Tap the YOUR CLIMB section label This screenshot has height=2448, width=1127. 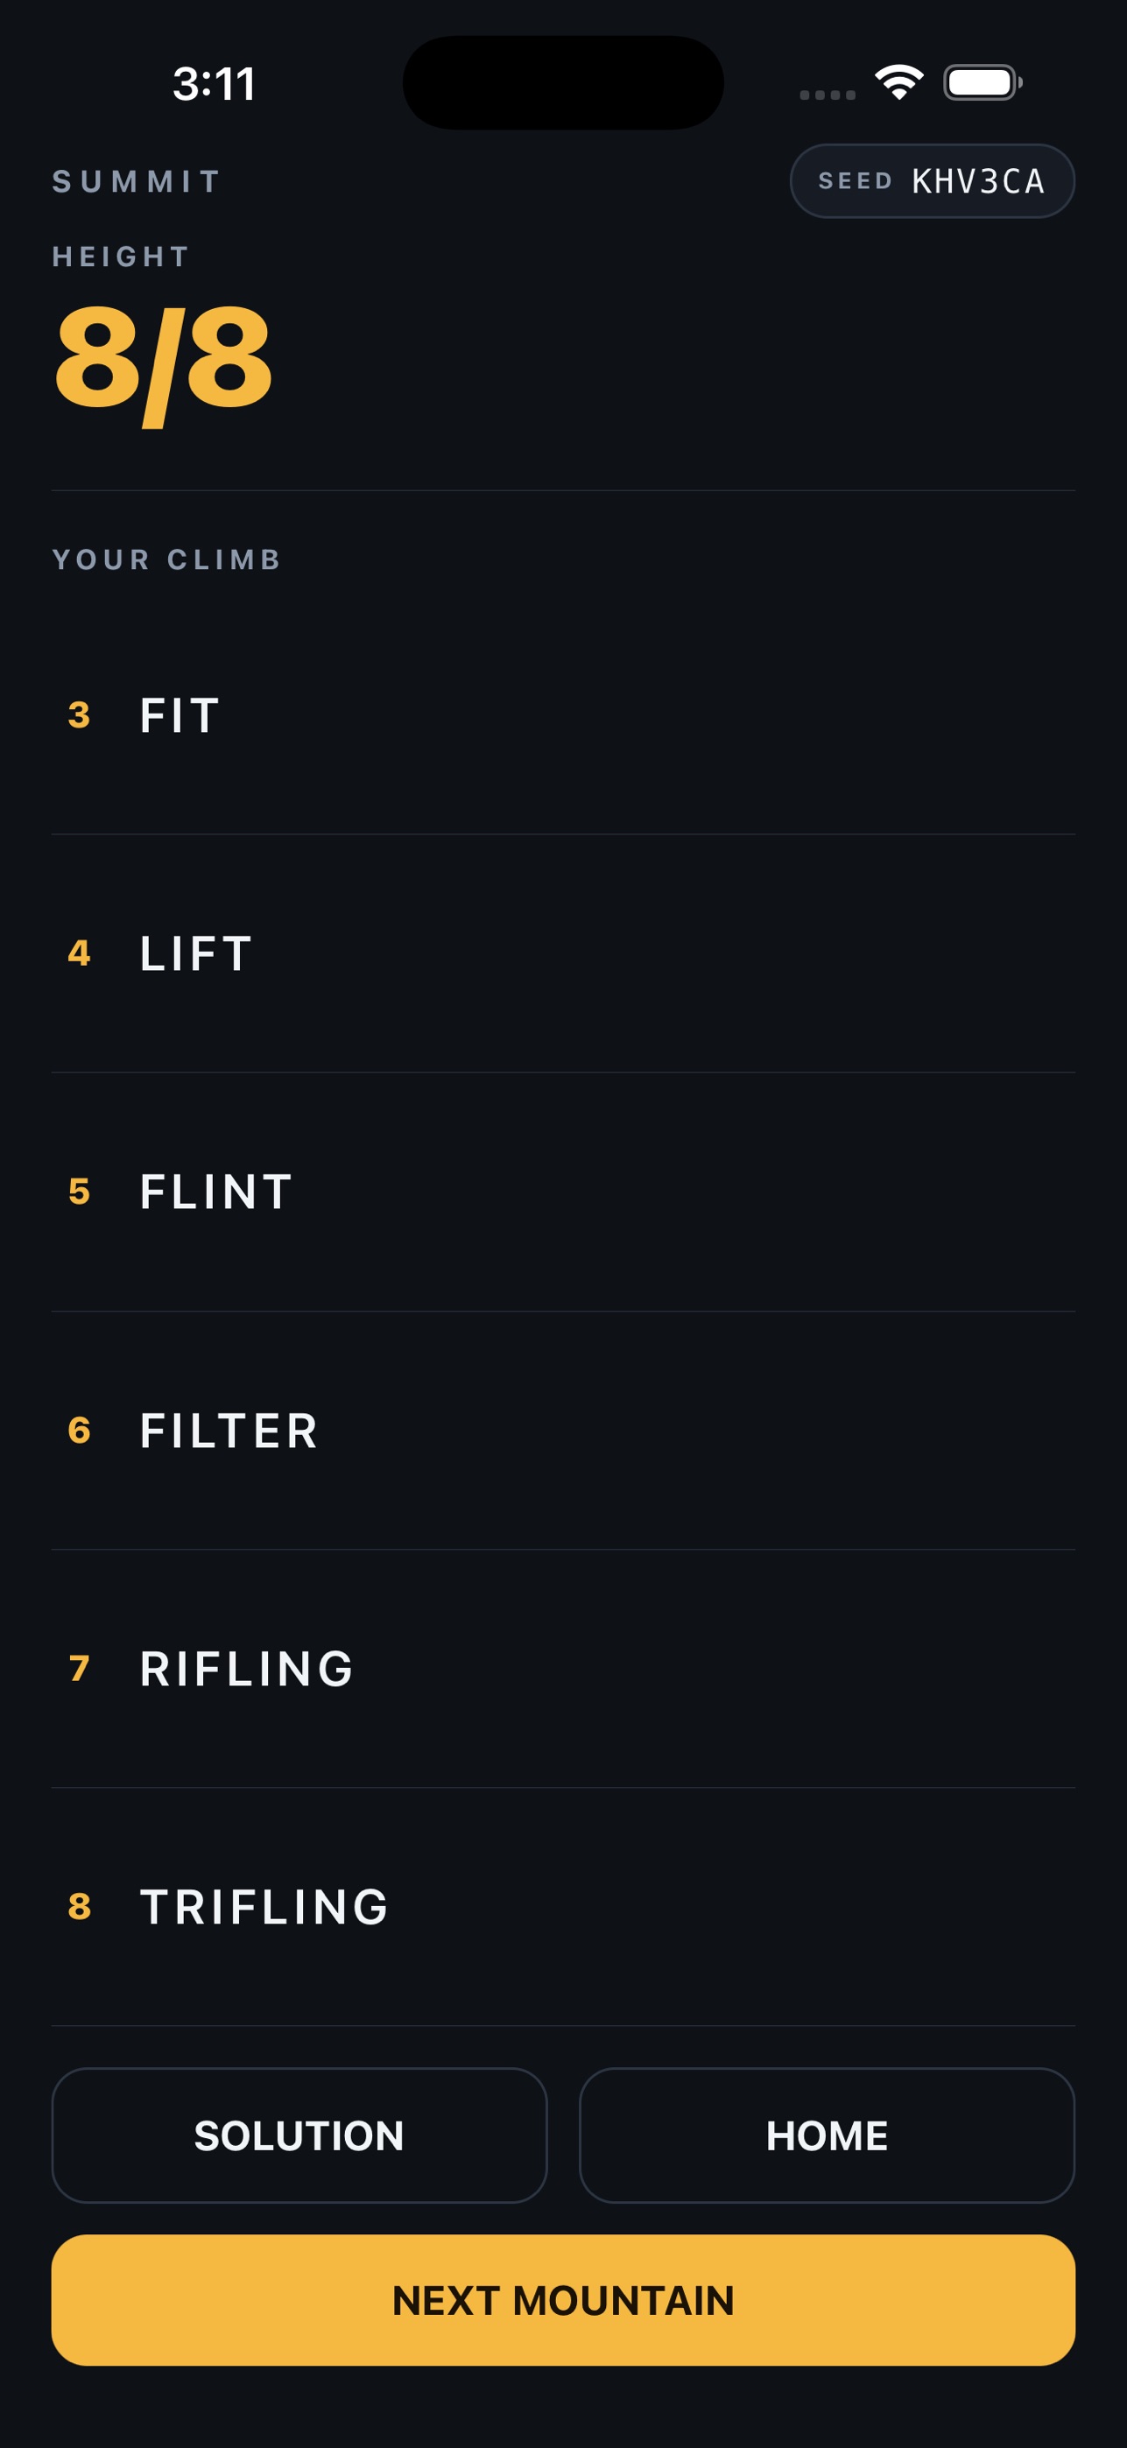click(x=166, y=559)
